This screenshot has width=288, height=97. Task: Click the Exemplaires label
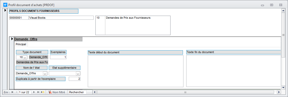click(x=58, y=52)
